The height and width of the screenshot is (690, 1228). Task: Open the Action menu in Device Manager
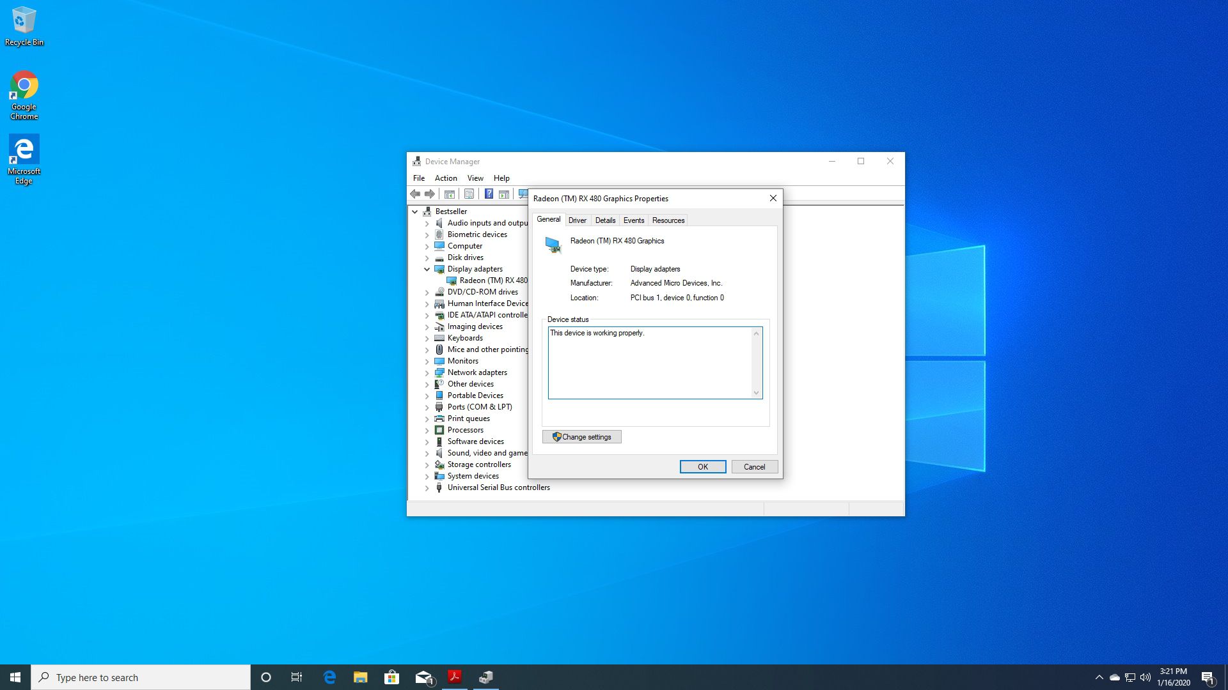tap(445, 178)
